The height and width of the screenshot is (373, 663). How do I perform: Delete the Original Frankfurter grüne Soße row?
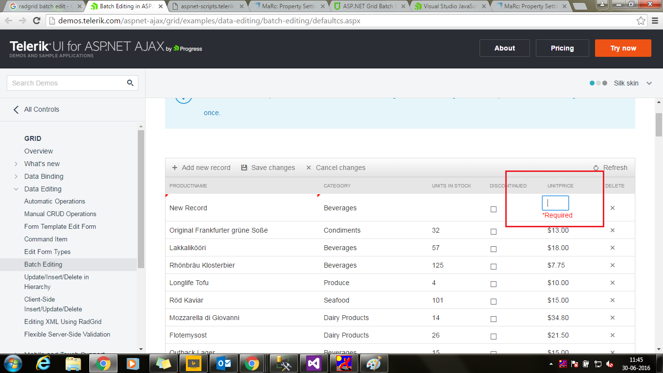coord(613,230)
